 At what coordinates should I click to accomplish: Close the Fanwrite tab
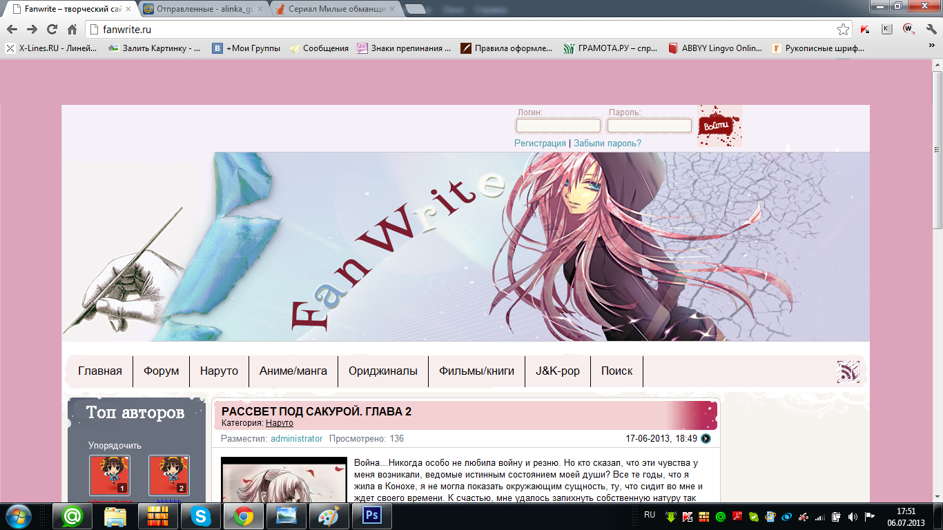pos(128,10)
